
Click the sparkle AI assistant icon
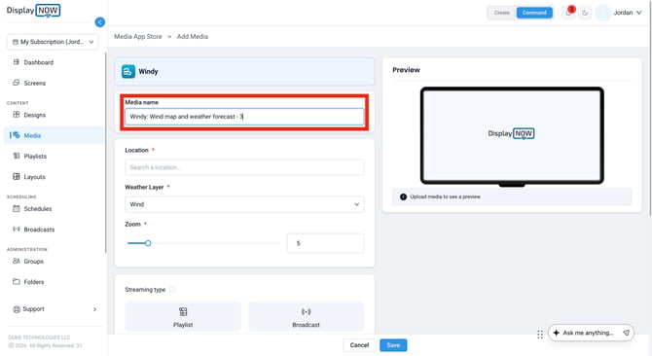click(x=557, y=333)
